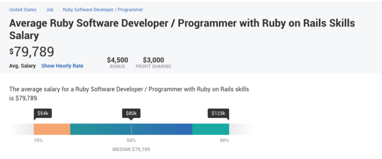This screenshot has height=159, width=382.
Task: Open the Job breadcrumb link
Action: coord(50,10)
